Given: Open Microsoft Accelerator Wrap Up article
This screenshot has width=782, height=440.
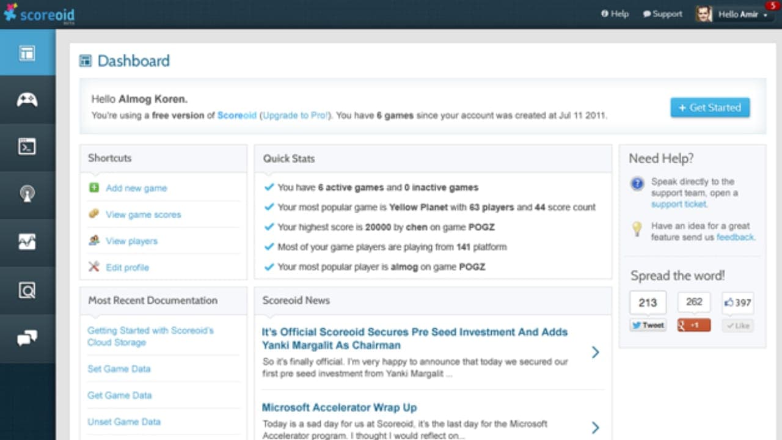Looking at the screenshot, I should pyautogui.click(x=339, y=408).
